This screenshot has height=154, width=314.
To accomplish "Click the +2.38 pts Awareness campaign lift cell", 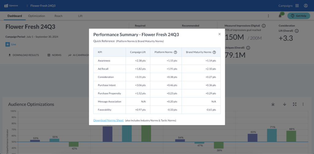I will pyautogui.click(x=138, y=61).
